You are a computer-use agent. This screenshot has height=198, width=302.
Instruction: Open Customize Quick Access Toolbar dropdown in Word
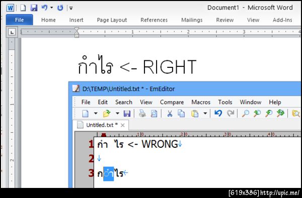[71, 8]
